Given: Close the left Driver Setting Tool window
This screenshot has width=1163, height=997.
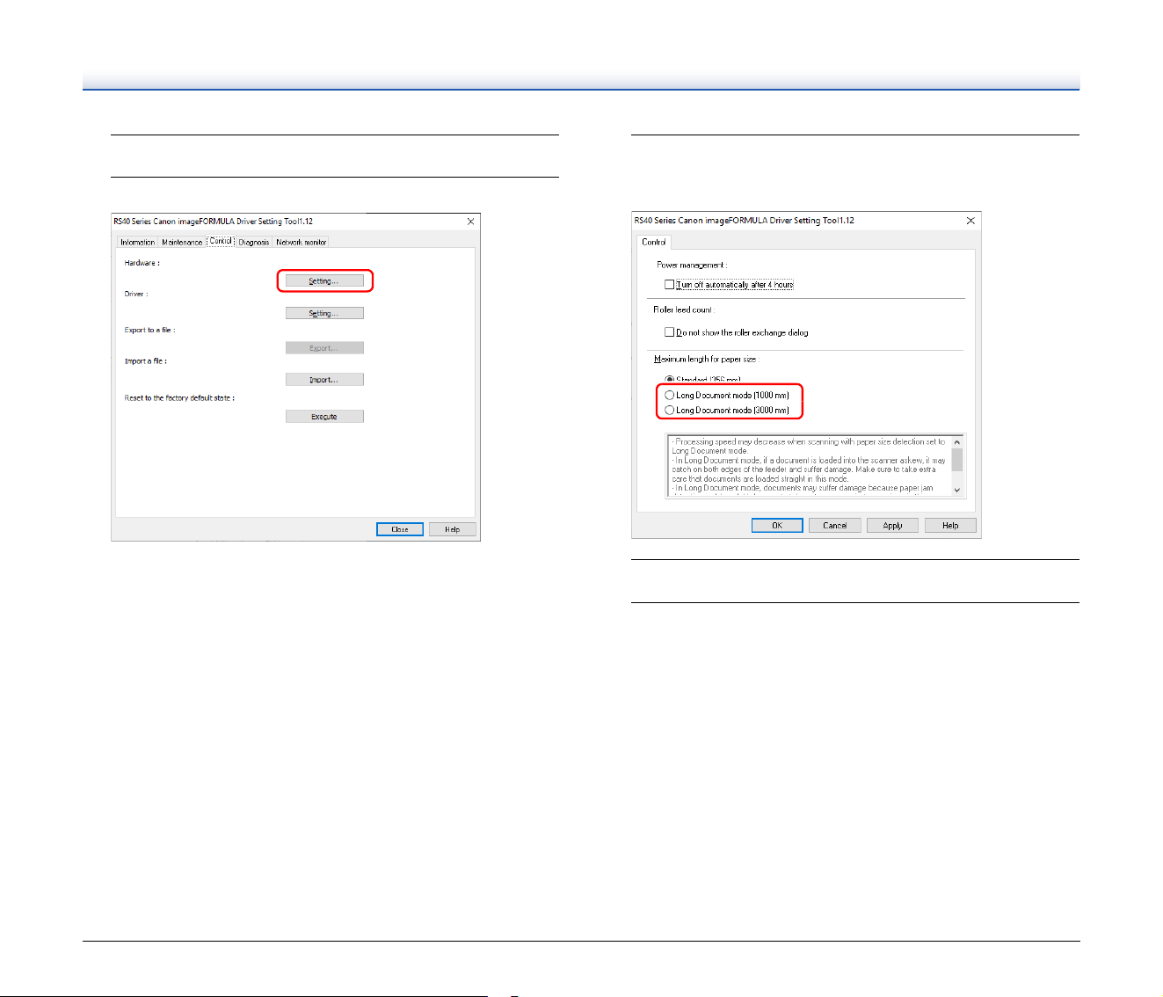Looking at the screenshot, I should click(x=470, y=222).
